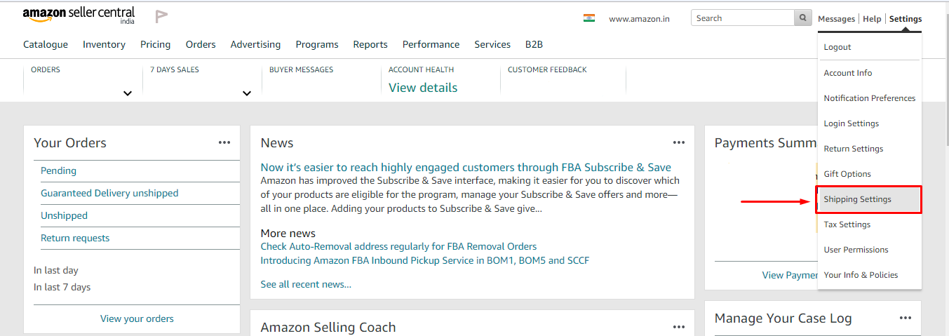Click the India flag icon

pos(589,18)
